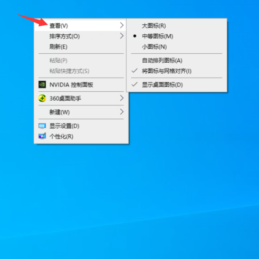Viewport: 259px width, 259px height.
Task: Expand the 360桌面助手 submenu arrow
Action: point(122,98)
